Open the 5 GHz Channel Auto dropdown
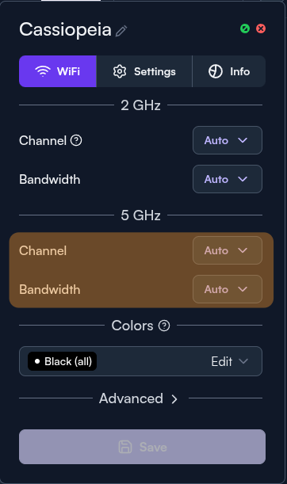Image resolution: width=287 pixels, height=484 pixels. pyautogui.click(x=228, y=250)
